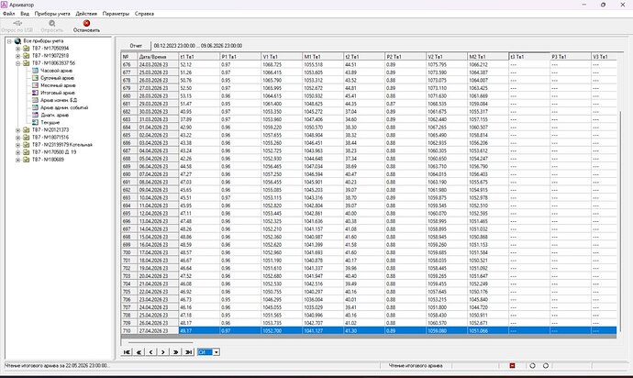The image size is (633, 378).
Task: Select row 700 dated 17.04.2026
Action: point(369,252)
